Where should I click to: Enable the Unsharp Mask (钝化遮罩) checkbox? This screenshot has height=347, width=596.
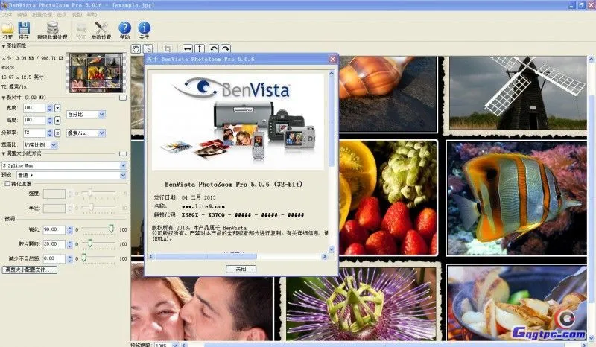point(8,183)
